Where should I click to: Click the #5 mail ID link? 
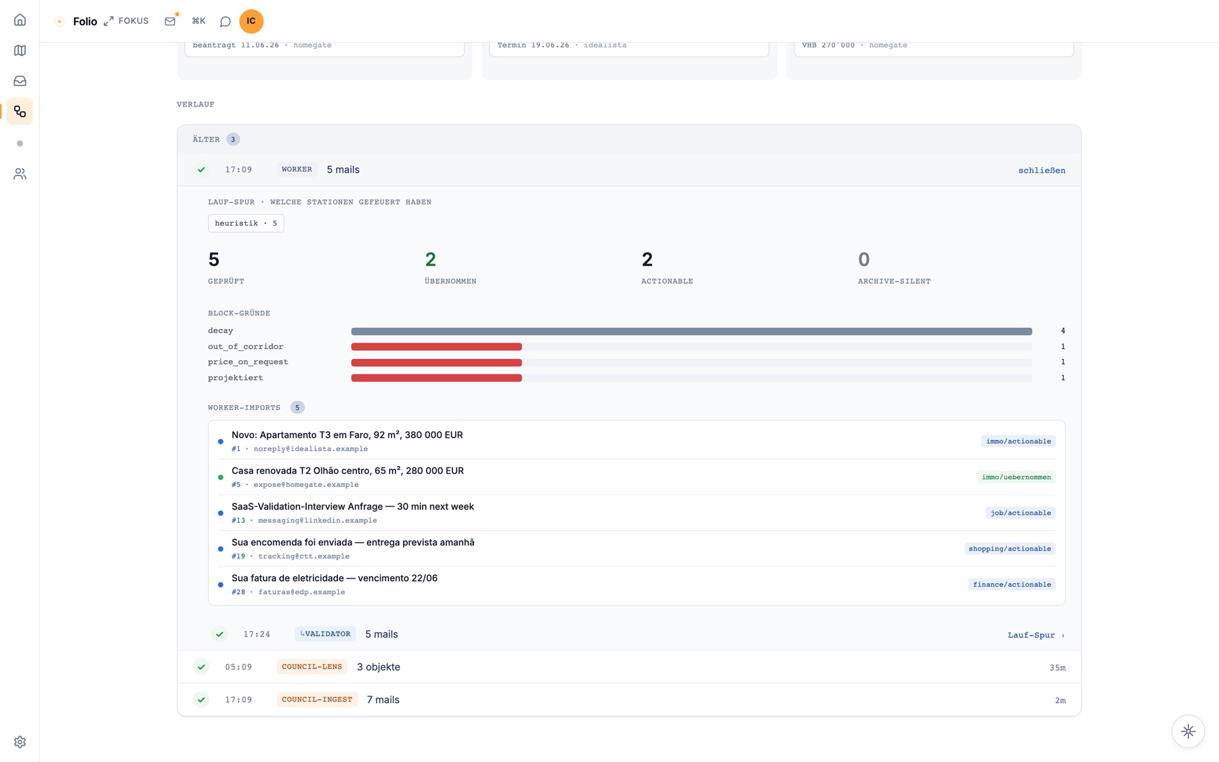(236, 485)
